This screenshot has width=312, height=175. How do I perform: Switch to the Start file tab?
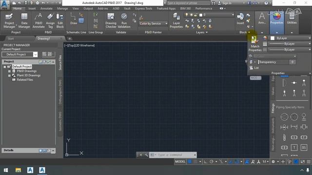[11, 39]
